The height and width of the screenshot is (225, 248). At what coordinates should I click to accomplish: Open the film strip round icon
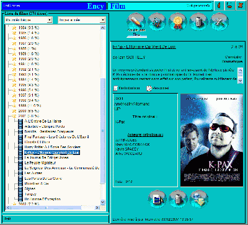pyautogui.click(x=157, y=22)
